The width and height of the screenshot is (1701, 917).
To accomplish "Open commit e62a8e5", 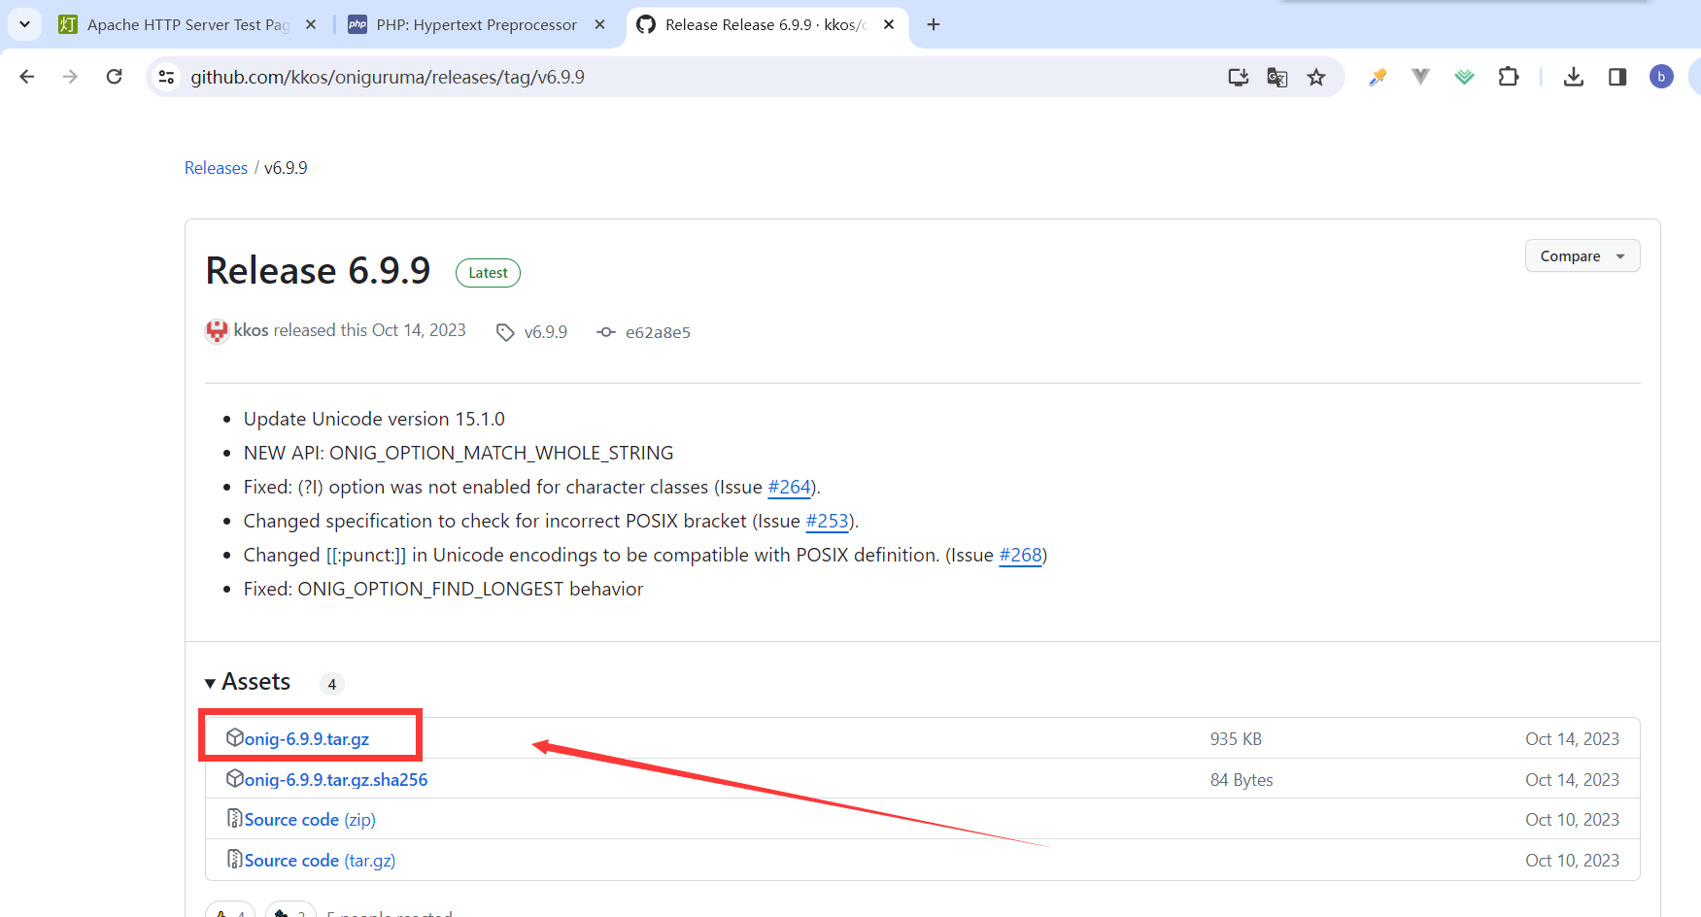I will pyautogui.click(x=643, y=332).
